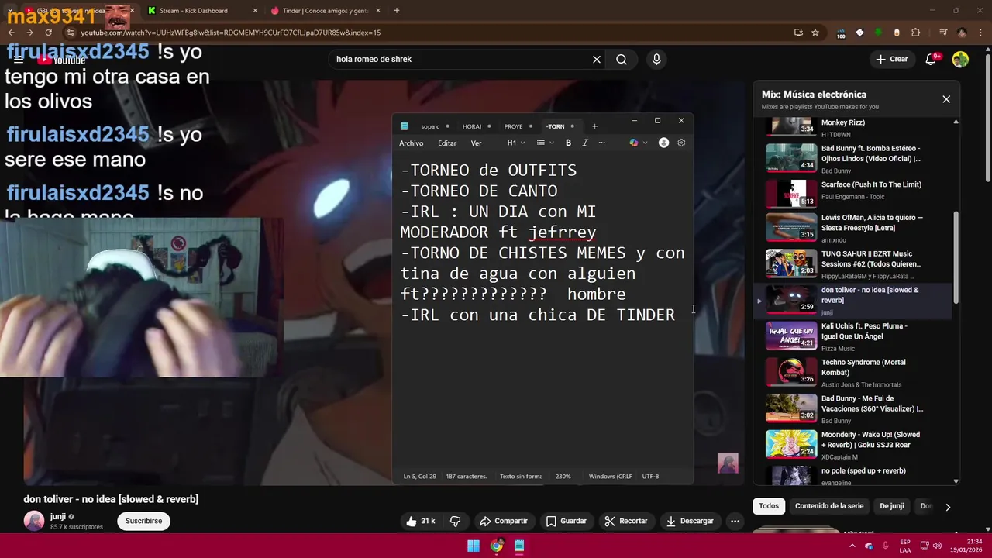Open Texto sin formato selector in status bar
The image size is (992, 558).
521,476
